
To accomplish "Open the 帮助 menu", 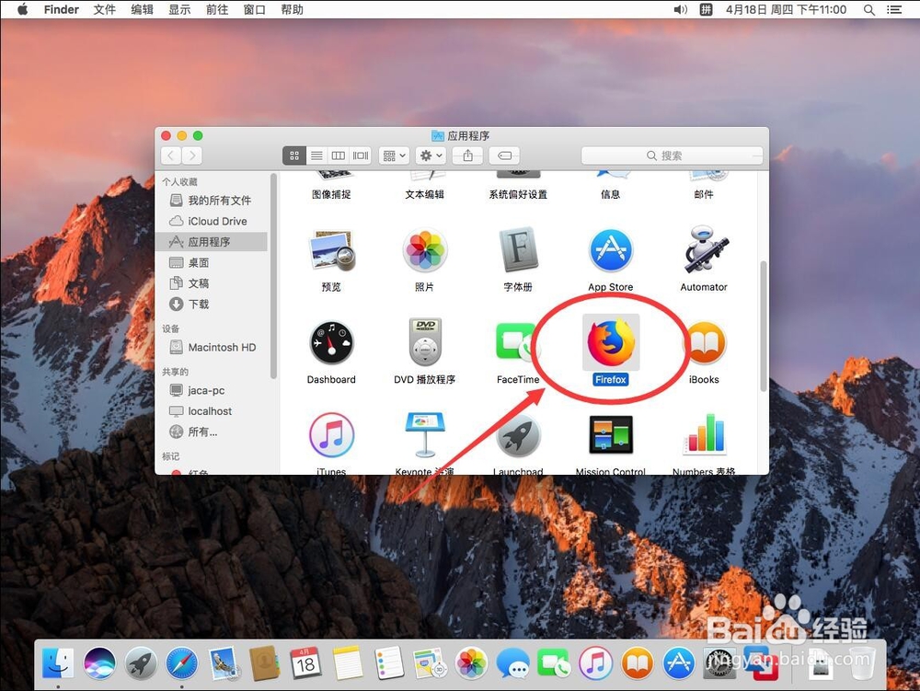I will click(293, 9).
